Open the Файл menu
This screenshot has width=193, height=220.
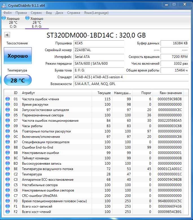pos(7,13)
